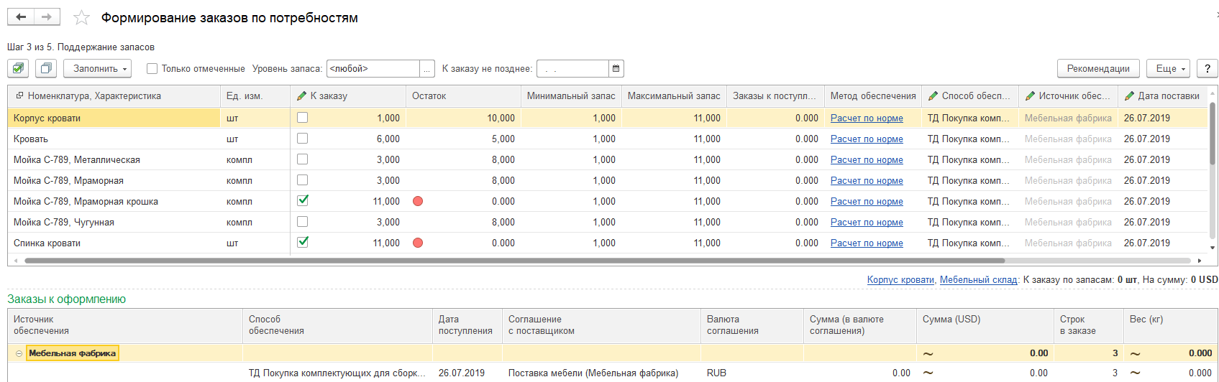Viewport: 1219px width, 382px height.
Task: Tick the order checkbox for Корпус кровати
Action: (x=303, y=118)
